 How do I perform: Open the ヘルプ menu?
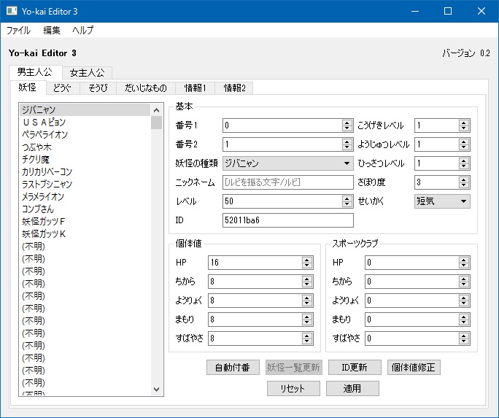tap(82, 30)
